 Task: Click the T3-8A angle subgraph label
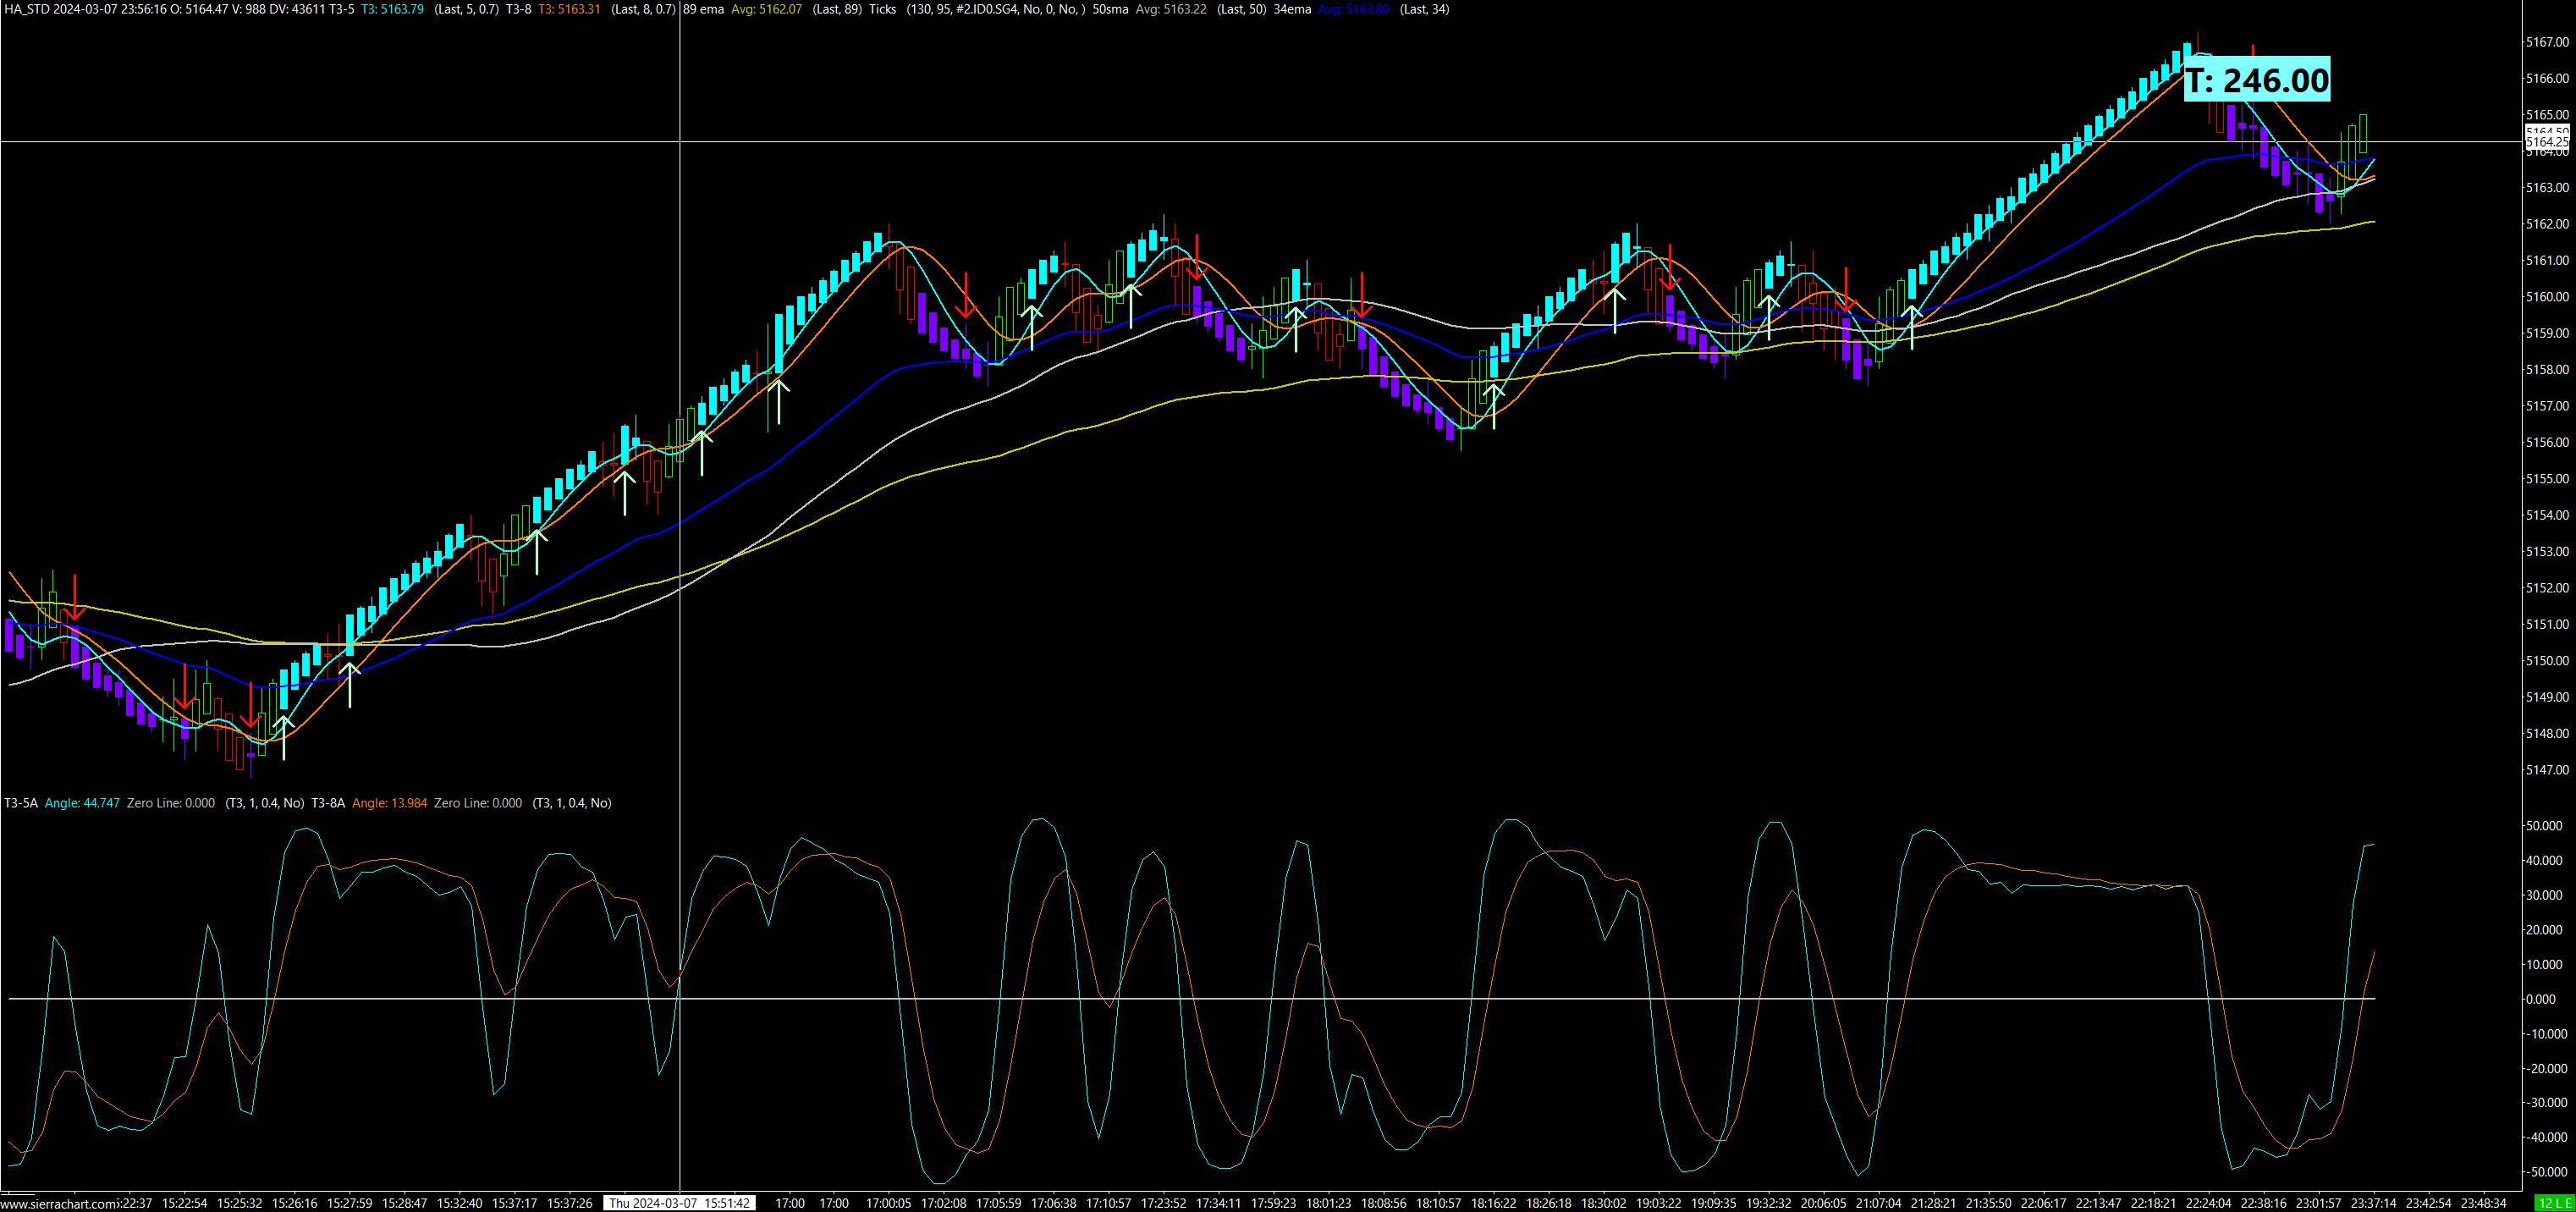pyautogui.click(x=328, y=803)
